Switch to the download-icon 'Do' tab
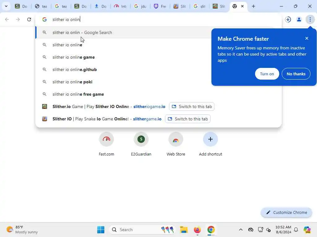The width and height of the screenshot is (317, 237). pos(100,6)
